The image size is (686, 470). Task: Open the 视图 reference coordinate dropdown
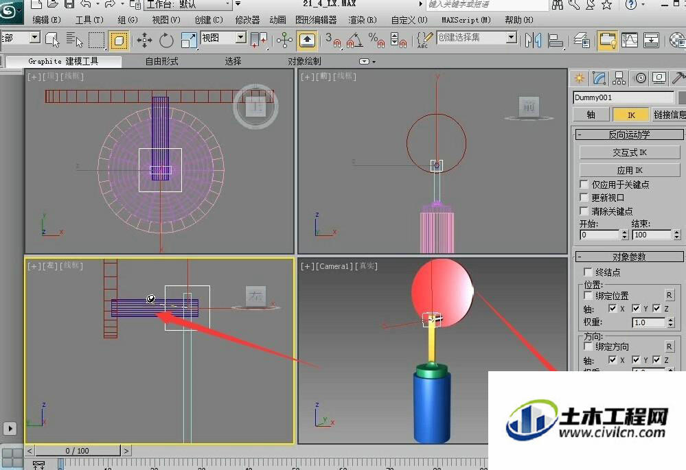tap(240, 38)
